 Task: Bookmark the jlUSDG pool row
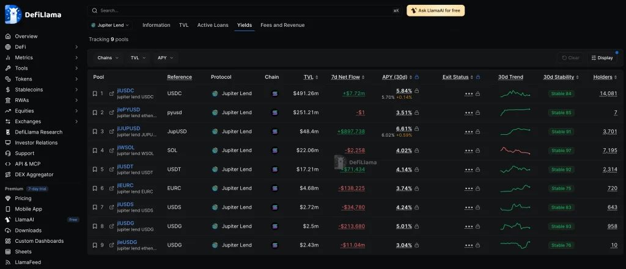point(95,226)
